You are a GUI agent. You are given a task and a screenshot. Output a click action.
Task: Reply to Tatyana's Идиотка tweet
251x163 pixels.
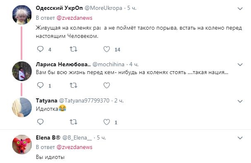[40, 122]
